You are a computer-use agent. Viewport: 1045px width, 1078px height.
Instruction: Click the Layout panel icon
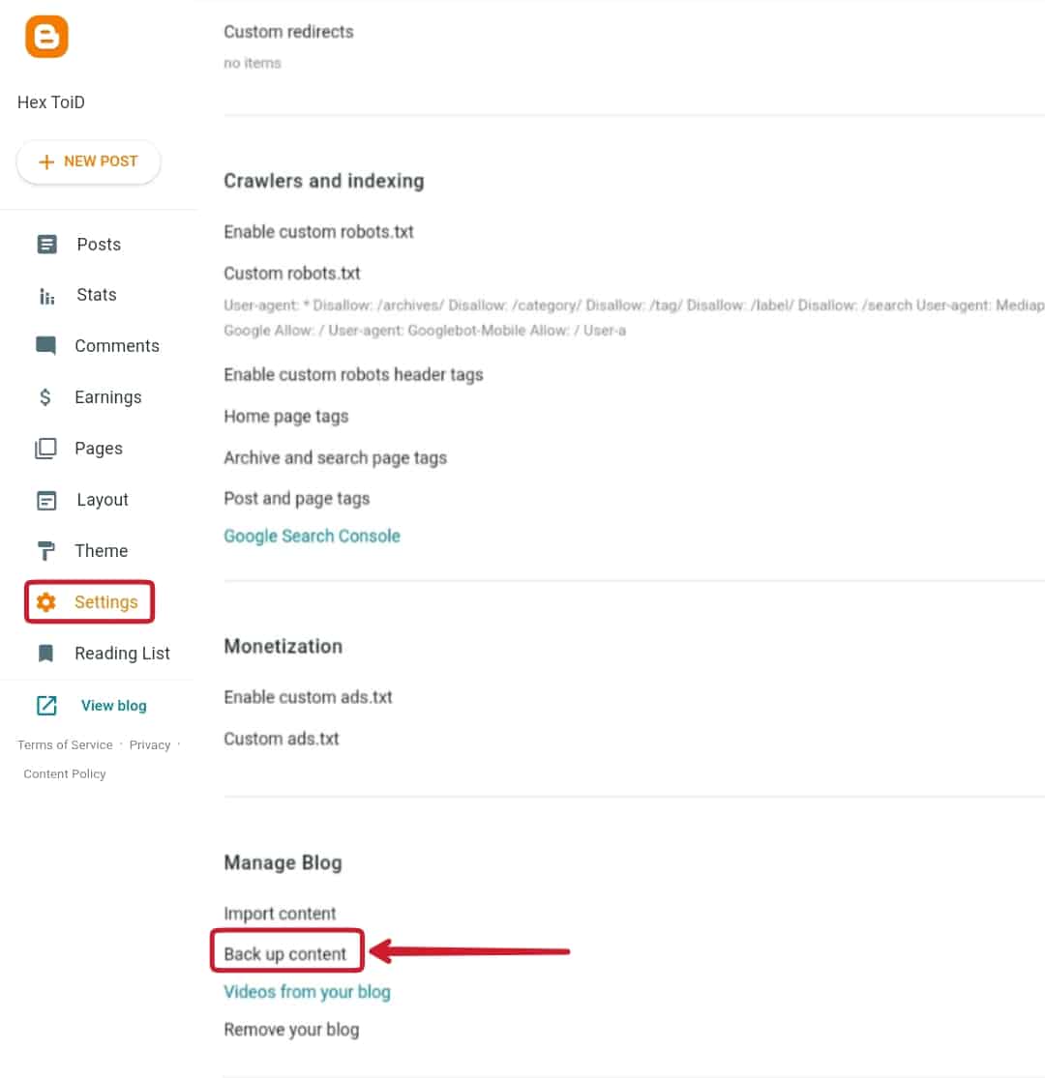click(x=46, y=500)
